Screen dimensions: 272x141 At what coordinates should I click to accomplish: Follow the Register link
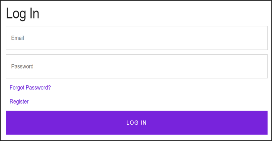(x=19, y=102)
